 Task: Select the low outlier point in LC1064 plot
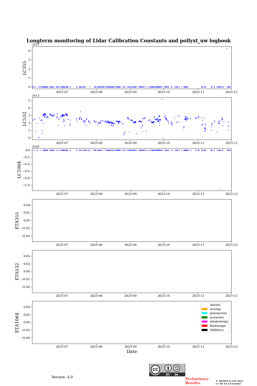[220, 189]
